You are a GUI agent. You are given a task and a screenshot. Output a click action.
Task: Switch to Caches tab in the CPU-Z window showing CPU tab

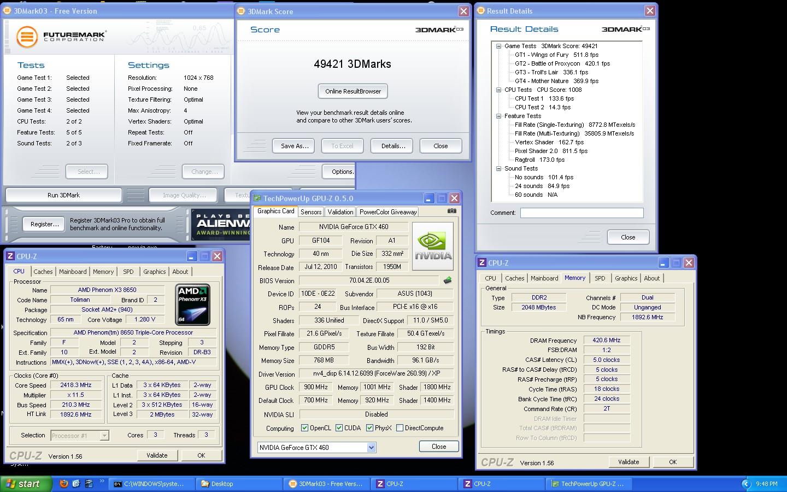coord(43,272)
